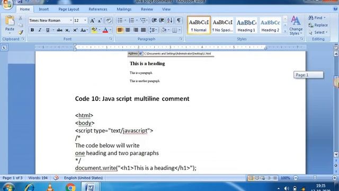
Task: Open the Change Case Aa menu
Action: click(x=84, y=30)
